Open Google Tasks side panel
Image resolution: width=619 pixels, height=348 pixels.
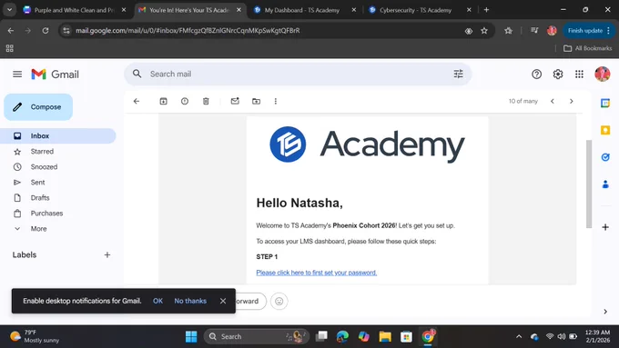click(x=605, y=157)
